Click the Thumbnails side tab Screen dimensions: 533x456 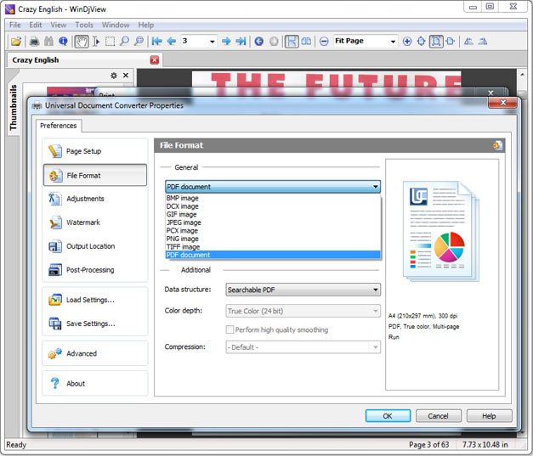tap(13, 107)
